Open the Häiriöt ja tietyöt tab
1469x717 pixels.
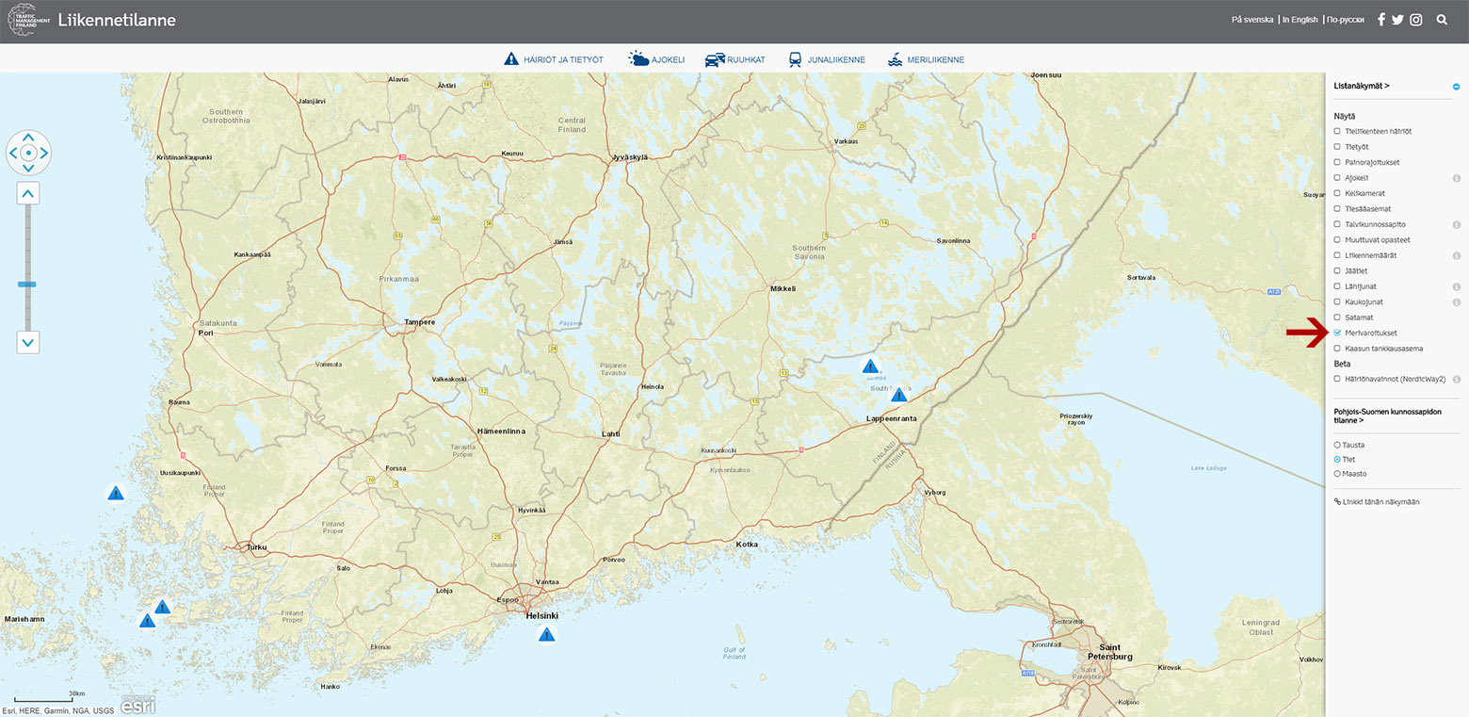click(554, 59)
